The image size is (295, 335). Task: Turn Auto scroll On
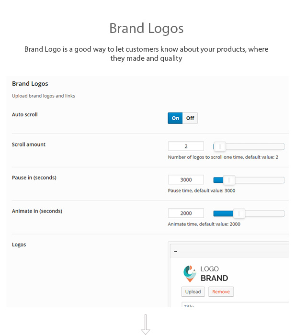coord(175,118)
